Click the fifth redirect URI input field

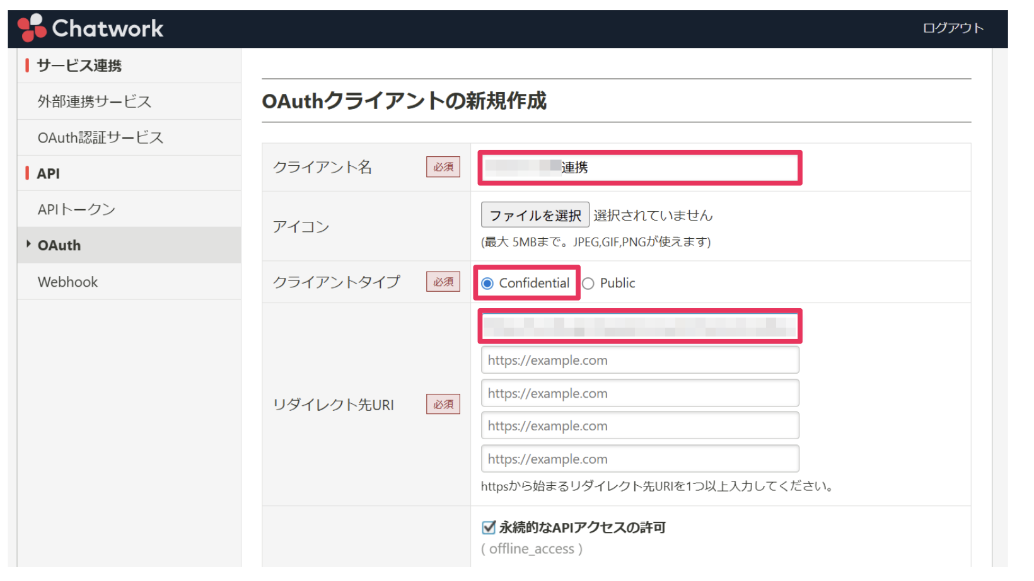[640, 459]
